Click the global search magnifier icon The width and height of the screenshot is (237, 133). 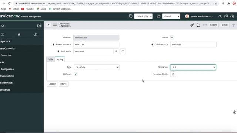point(220,16)
